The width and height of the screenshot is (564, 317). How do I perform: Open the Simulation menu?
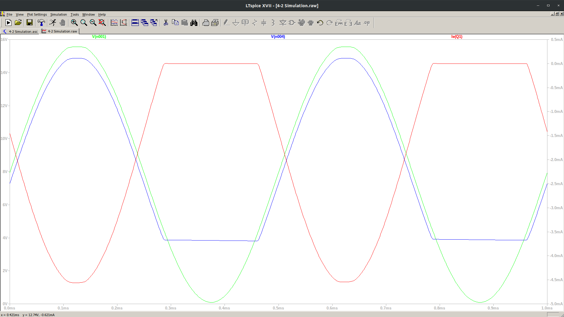click(59, 14)
